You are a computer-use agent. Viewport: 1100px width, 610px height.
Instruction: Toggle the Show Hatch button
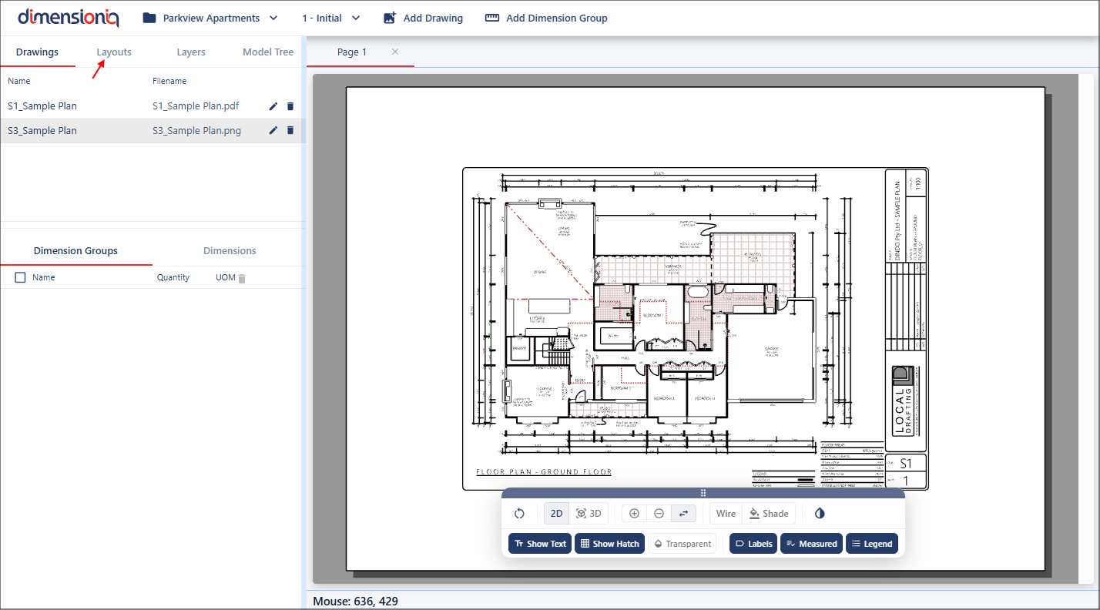(x=609, y=544)
